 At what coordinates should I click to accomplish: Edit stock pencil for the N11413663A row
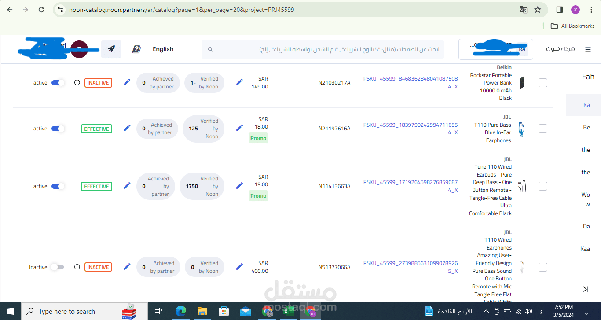point(127,186)
